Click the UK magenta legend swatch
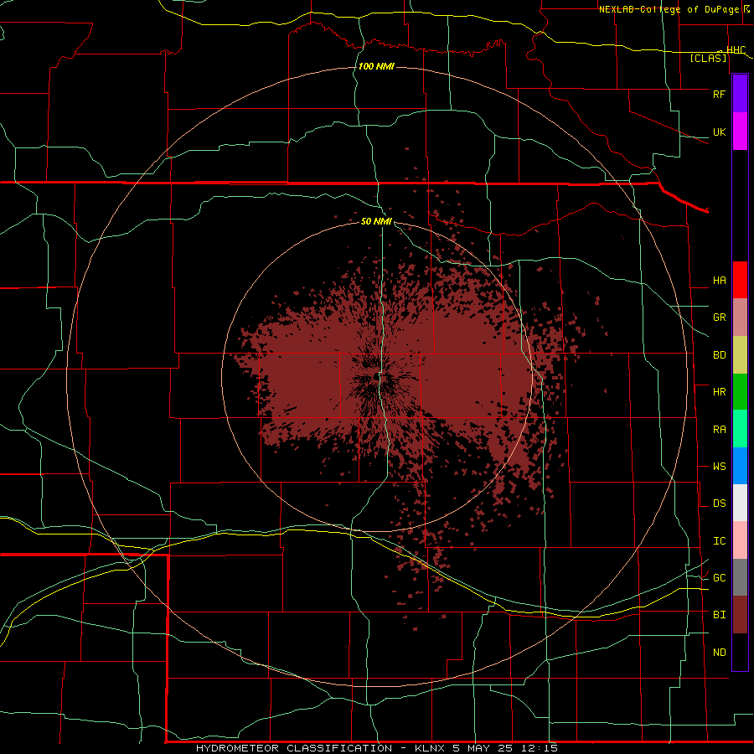This screenshot has height=754, width=754. point(740,132)
